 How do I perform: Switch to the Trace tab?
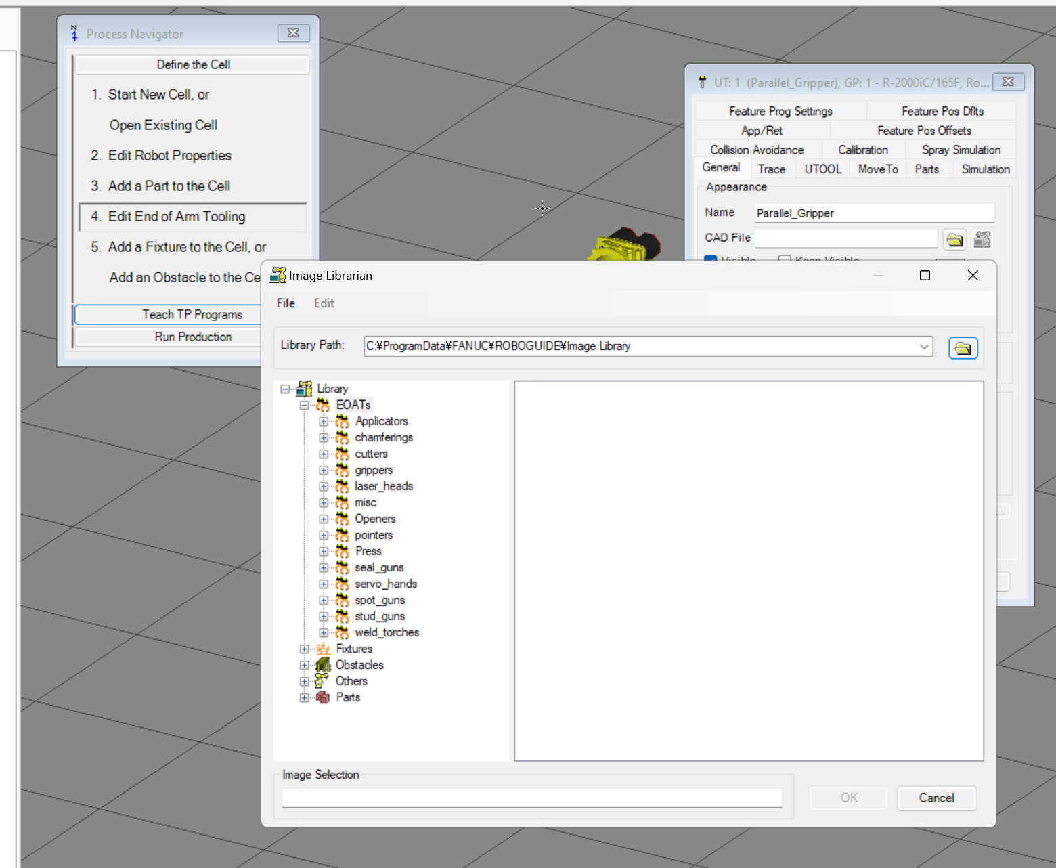pos(772,169)
